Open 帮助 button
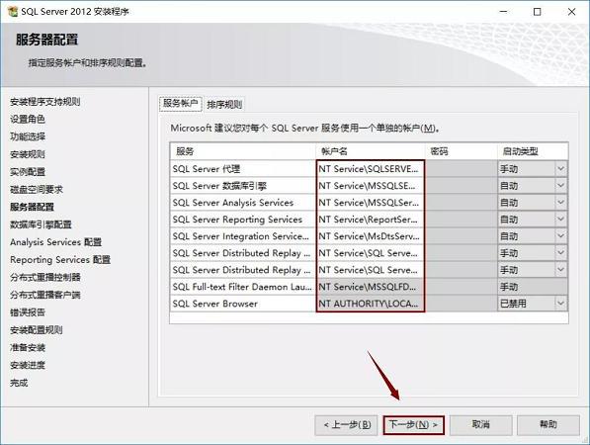 pyautogui.click(x=548, y=425)
